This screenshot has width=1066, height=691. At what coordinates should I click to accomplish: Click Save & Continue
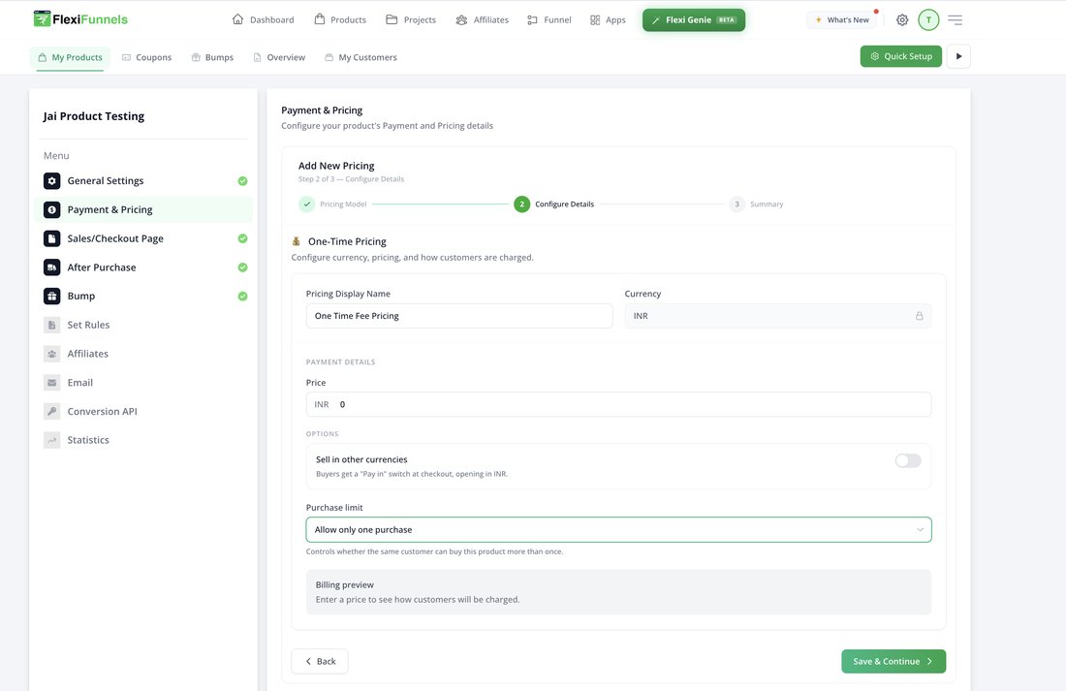[894, 661]
